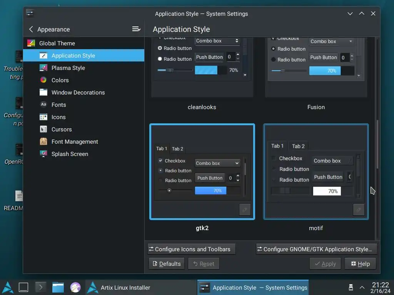Click the Application Style sidebar icon
The height and width of the screenshot is (295, 394).
coord(43,55)
